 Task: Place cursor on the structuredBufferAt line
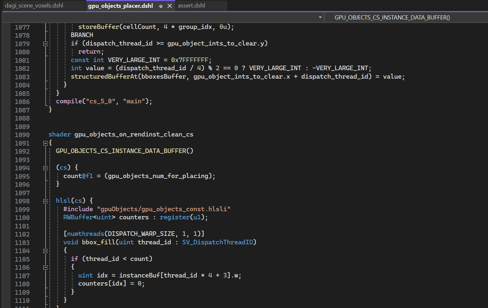click(228, 76)
